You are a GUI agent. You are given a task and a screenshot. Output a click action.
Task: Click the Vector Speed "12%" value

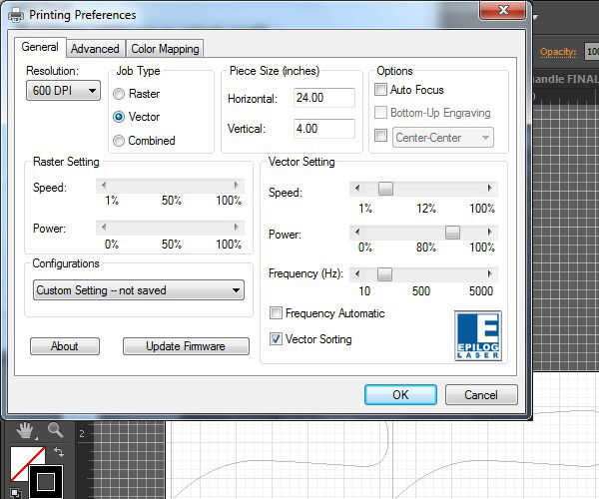coord(426,209)
